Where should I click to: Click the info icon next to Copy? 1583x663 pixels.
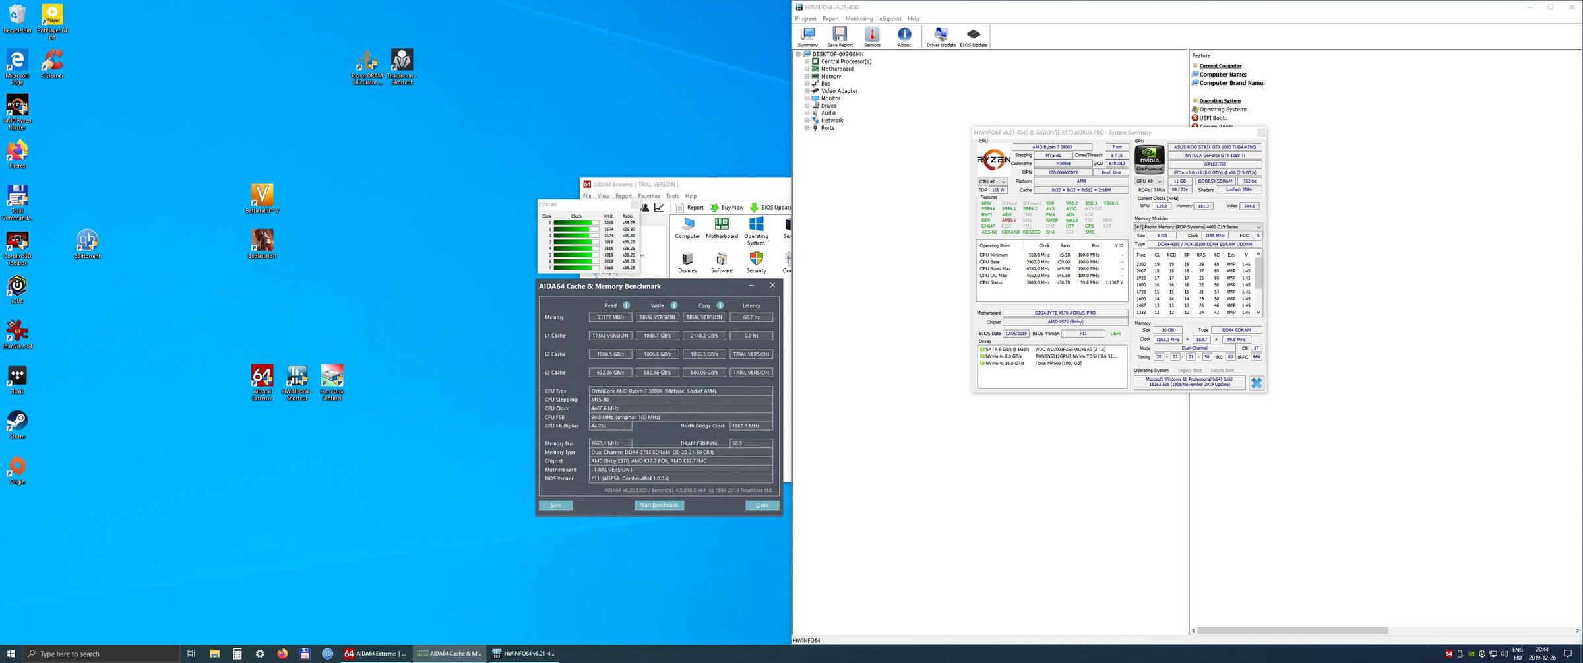(x=720, y=305)
